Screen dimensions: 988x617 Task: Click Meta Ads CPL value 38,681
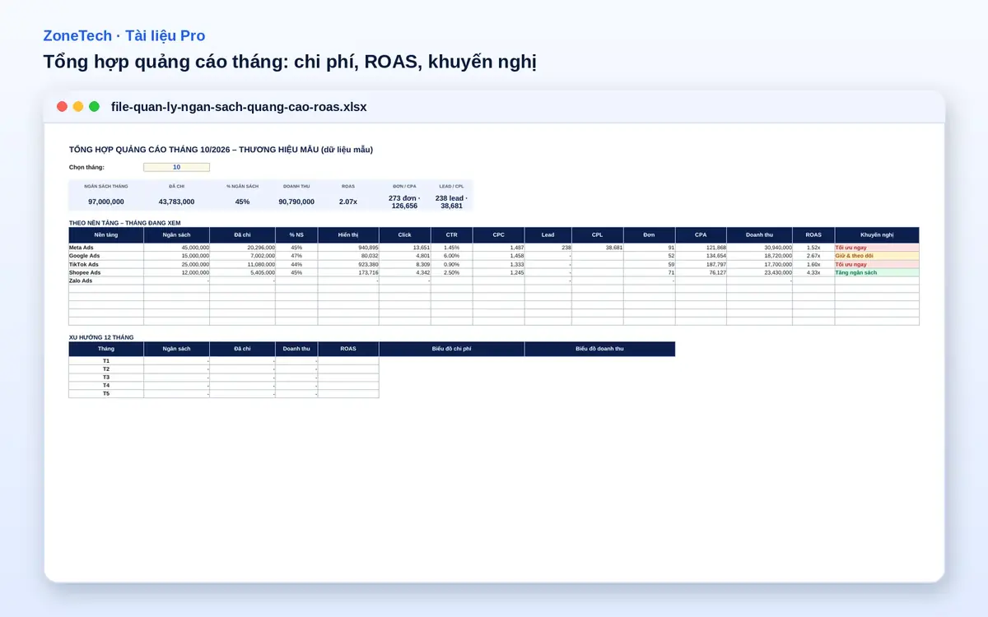598,248
